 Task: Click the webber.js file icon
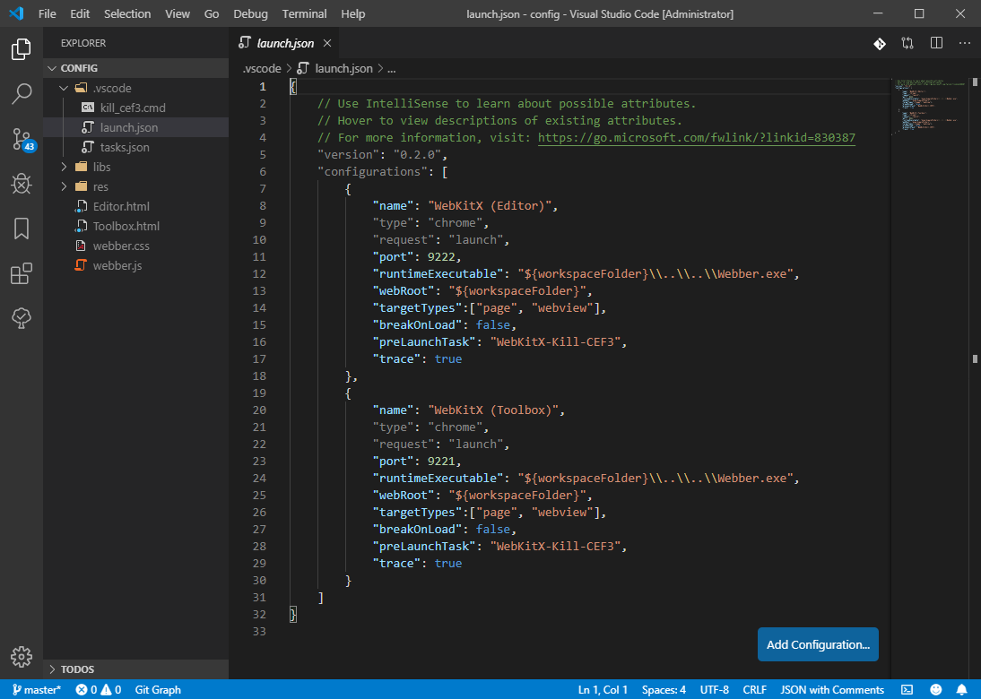point(80,265)
